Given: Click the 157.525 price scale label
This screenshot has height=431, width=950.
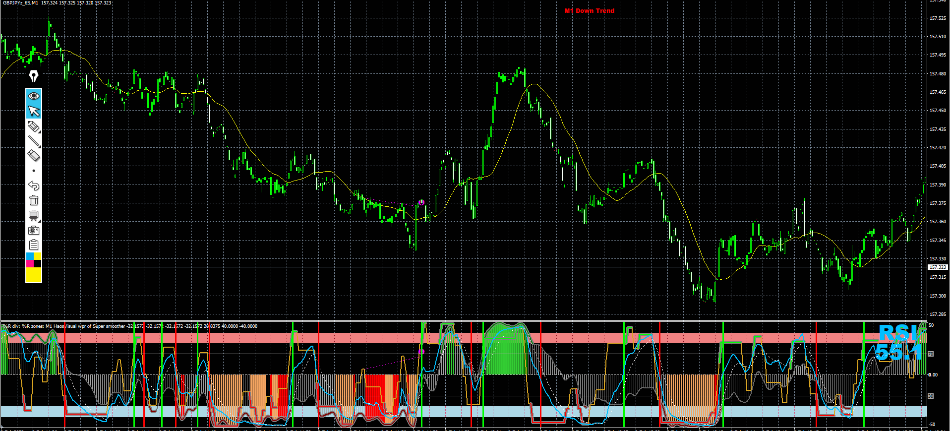Looking at the screenshot, I should pyautogui.click(x=937, y=18).
